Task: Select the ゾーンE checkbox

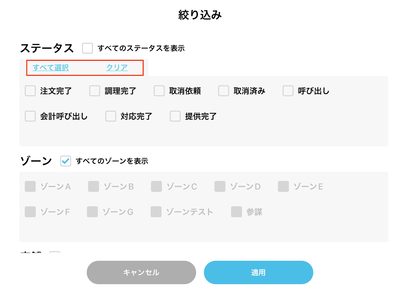Action: tap(283, 187)
